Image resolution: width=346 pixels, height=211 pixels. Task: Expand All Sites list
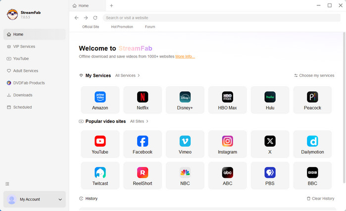139,121
